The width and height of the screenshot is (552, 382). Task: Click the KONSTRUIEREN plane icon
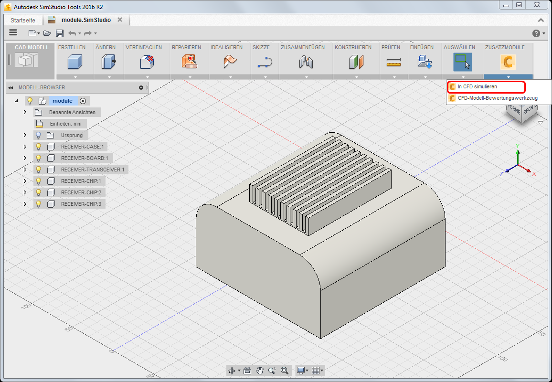(356, 62)
